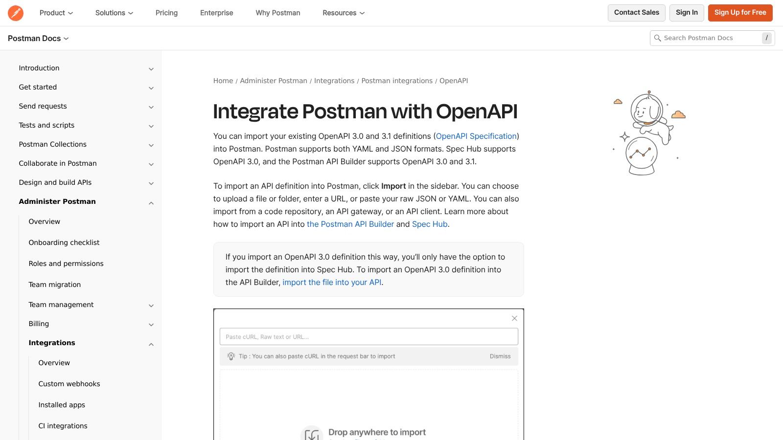Expand the Team management chevron
This screenshot has width=783, height=440.
point(151,306)
